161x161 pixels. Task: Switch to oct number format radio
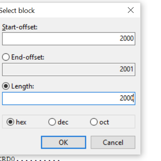(x=94, y=122)
